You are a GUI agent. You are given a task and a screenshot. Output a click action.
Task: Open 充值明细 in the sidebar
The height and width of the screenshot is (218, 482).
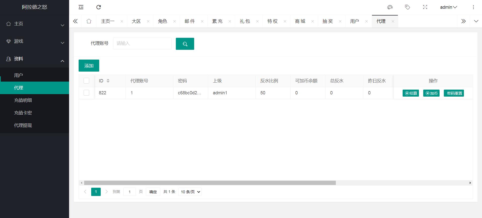click(x=23, y=100)
